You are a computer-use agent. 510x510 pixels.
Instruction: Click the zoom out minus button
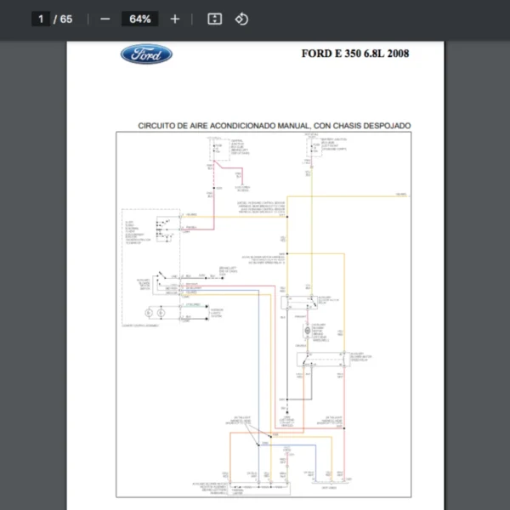[x=105, y=19]
